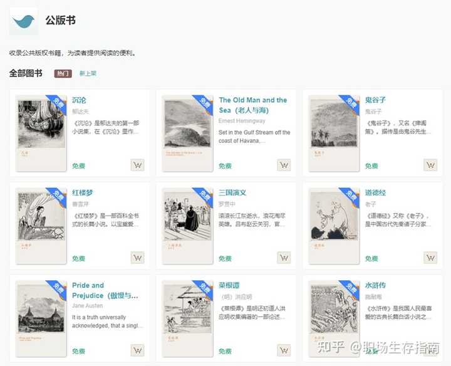Add 鬼谷子 to the shopping cart
451x366 pixels.
[430, 165]
